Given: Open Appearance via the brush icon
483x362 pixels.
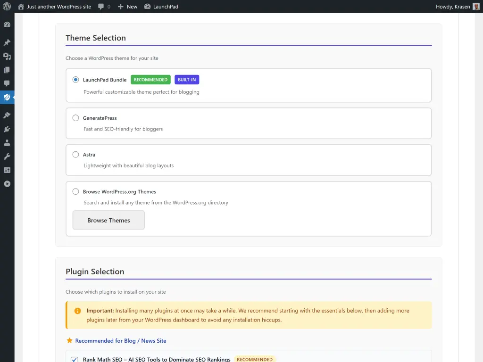Looking at the screenshot, I should (x=7, y=115).
